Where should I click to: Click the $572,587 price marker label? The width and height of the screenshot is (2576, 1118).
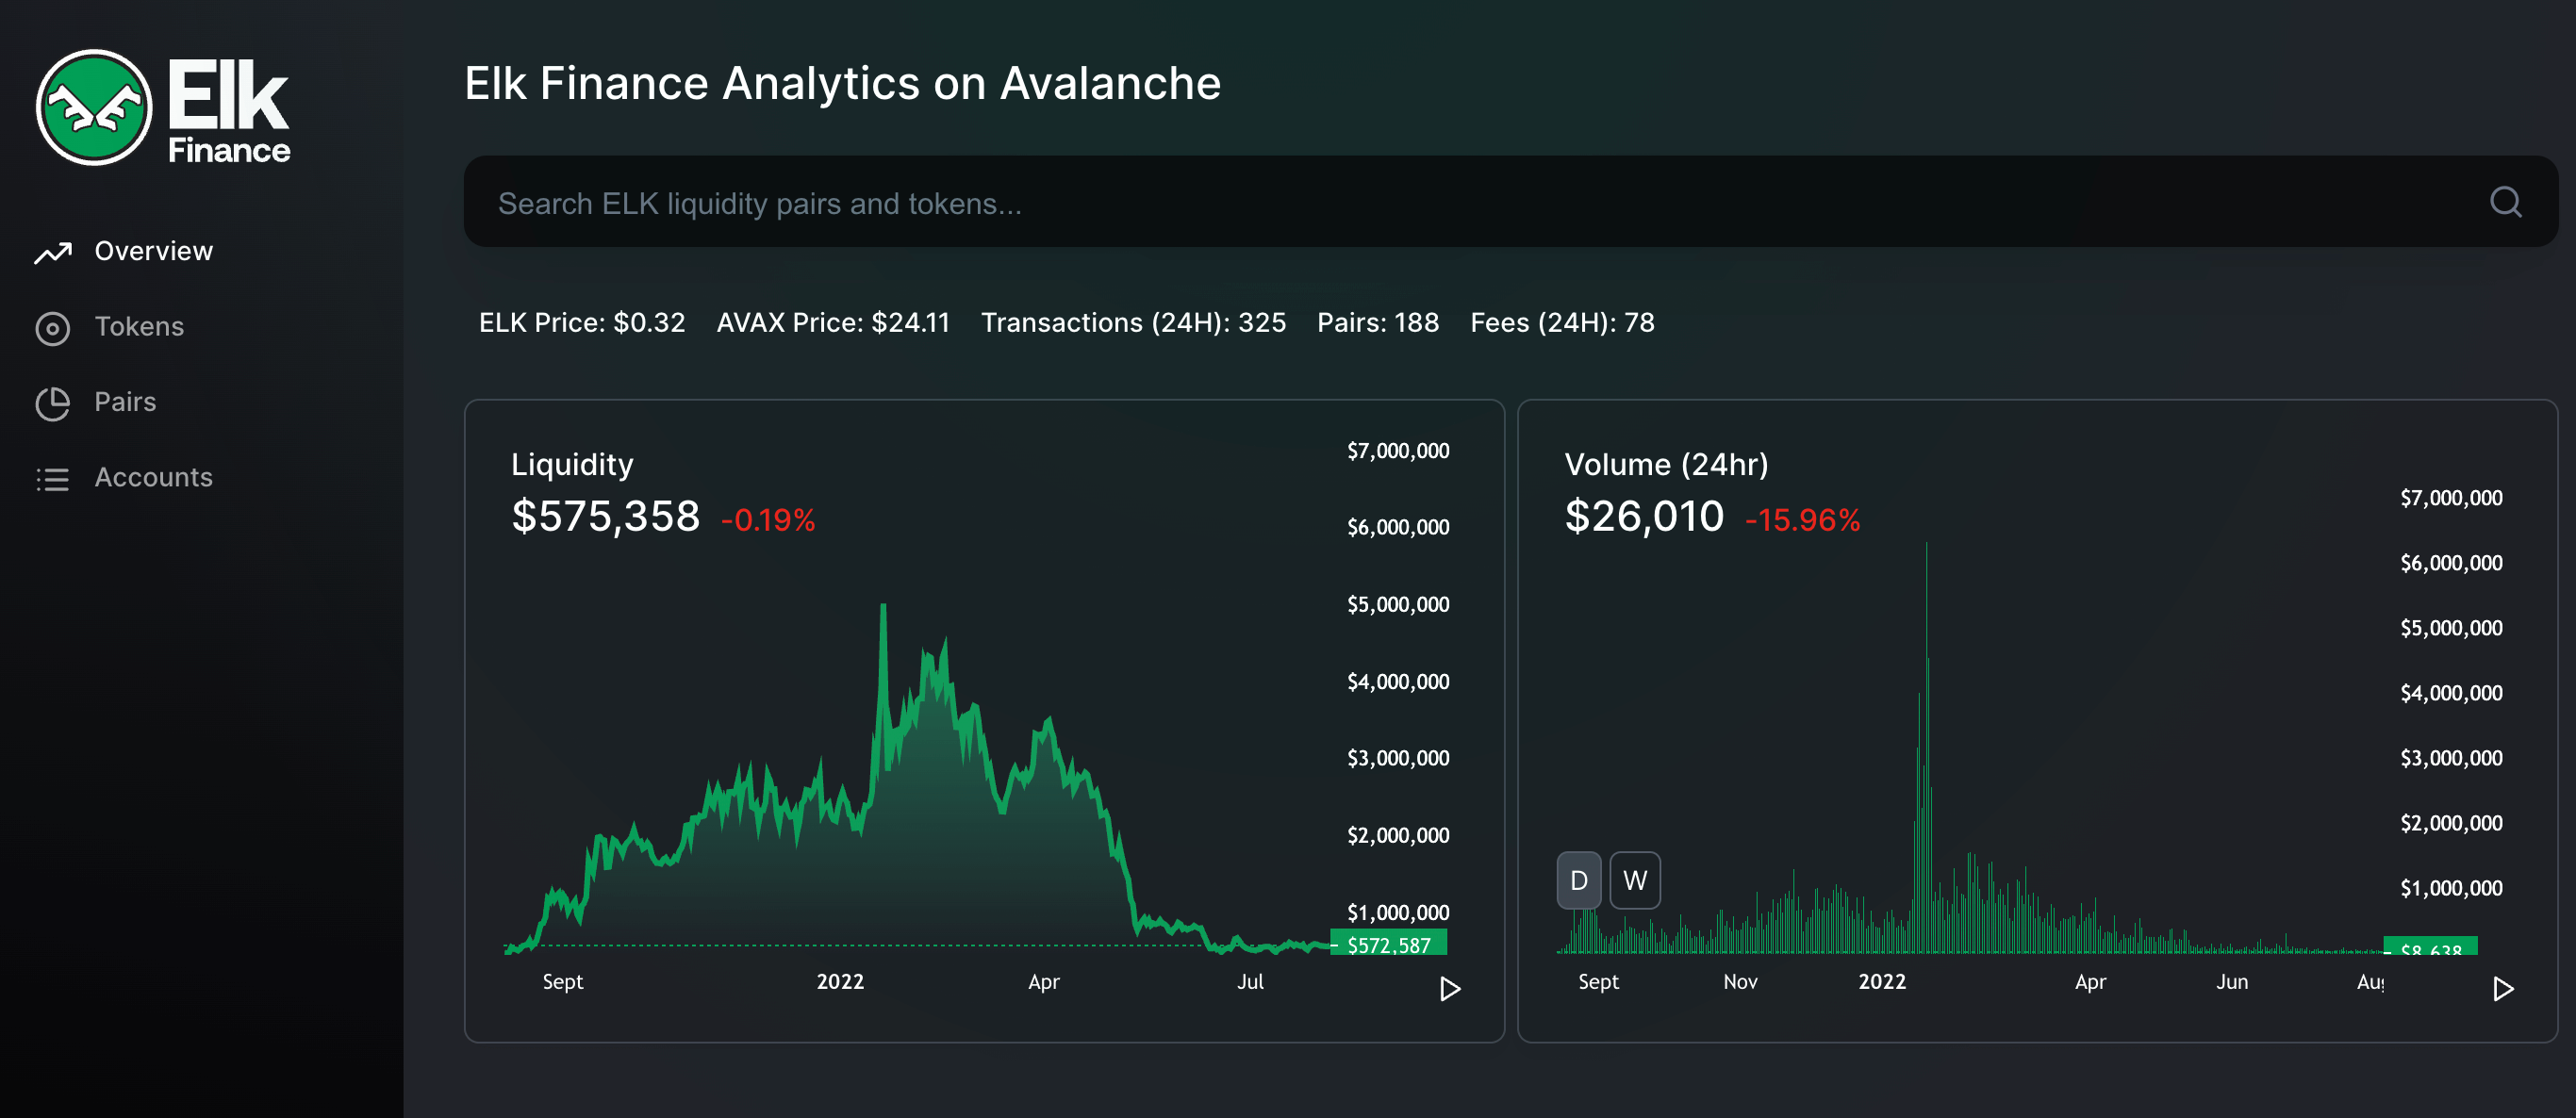point(1388,945)
